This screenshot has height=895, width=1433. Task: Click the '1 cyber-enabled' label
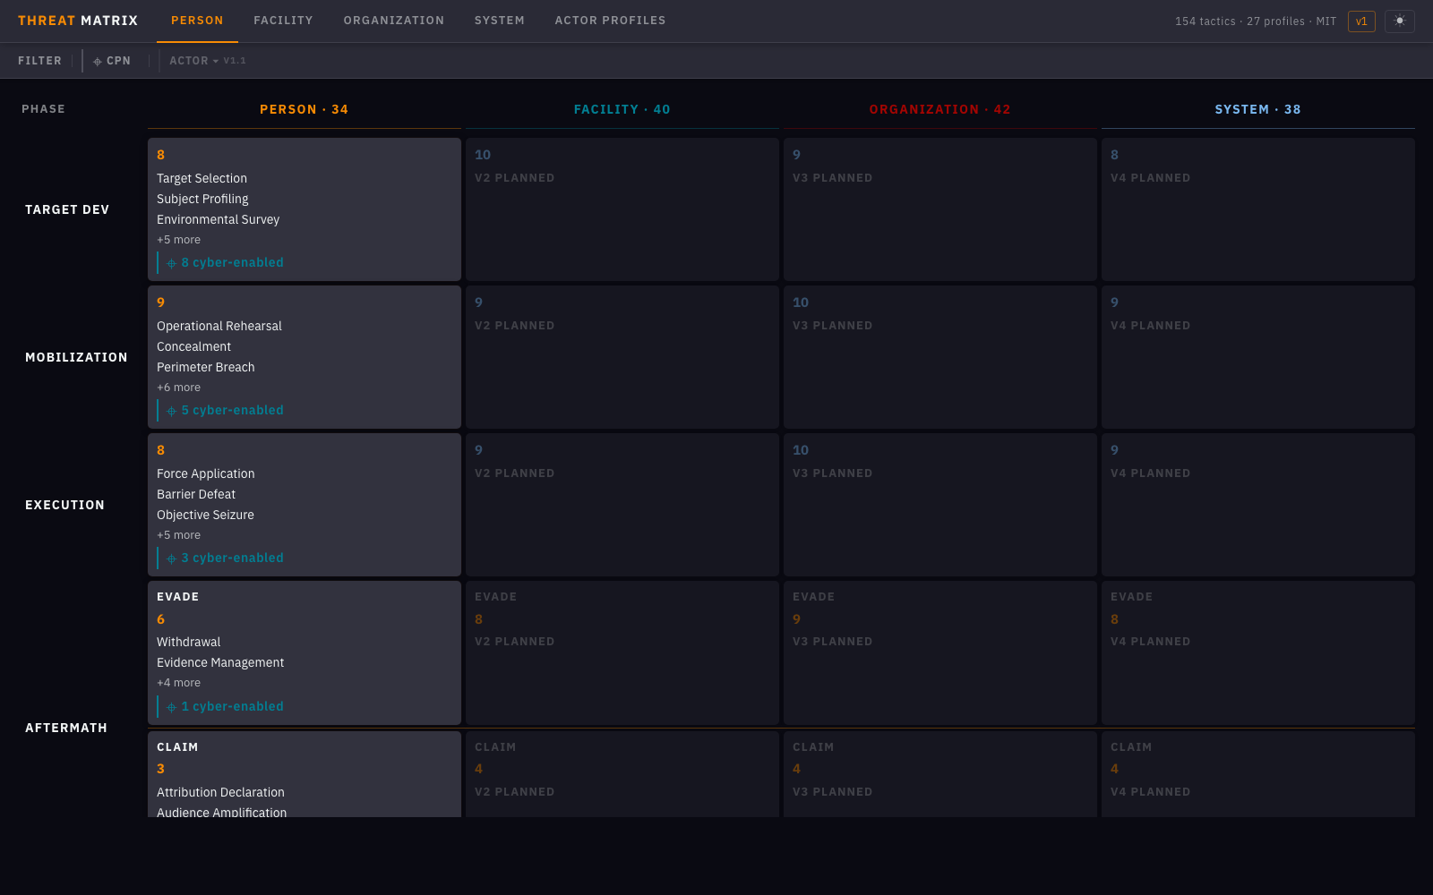pyautogui.click(x=232, y=706)
